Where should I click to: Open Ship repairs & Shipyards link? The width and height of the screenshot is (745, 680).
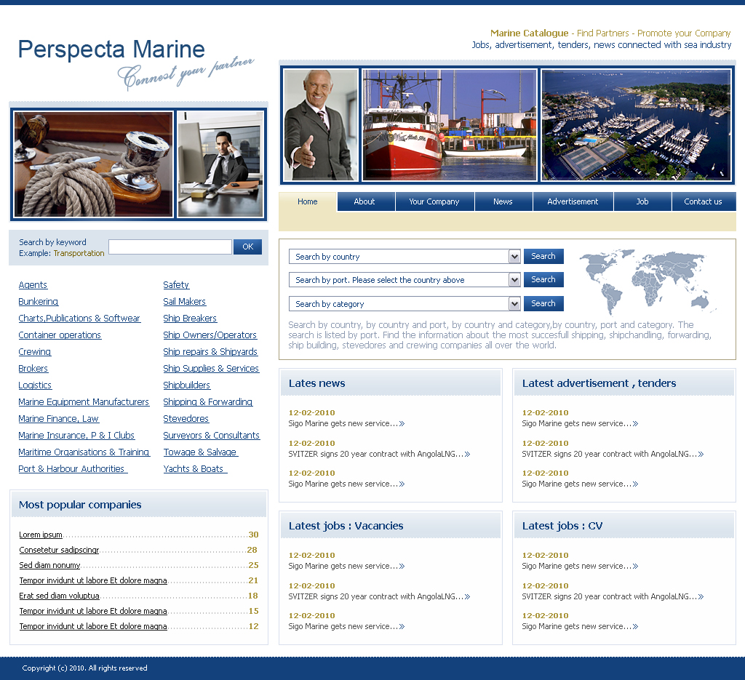210,352
